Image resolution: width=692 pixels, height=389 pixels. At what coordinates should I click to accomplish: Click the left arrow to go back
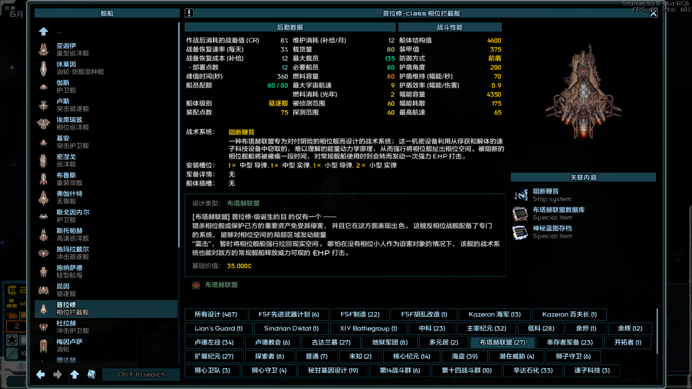pos(41,374)
